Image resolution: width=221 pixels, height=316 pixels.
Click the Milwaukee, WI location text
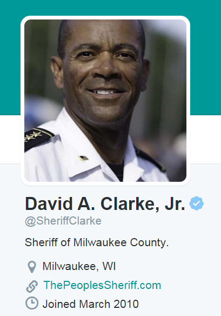pyautogui.click(x=79, y=266)
